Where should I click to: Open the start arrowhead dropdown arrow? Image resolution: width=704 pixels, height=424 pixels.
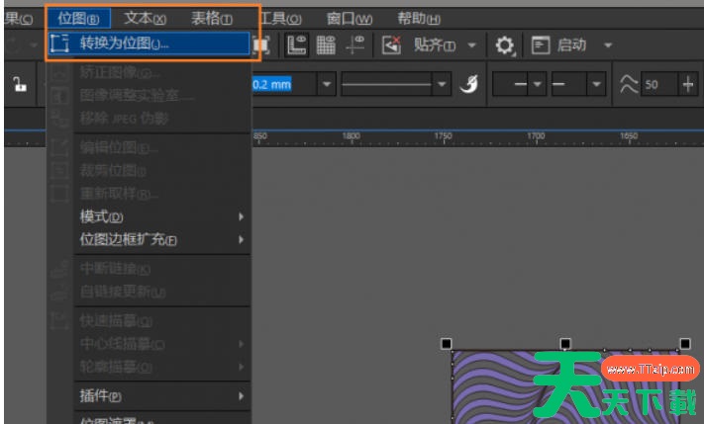[538, 84]
